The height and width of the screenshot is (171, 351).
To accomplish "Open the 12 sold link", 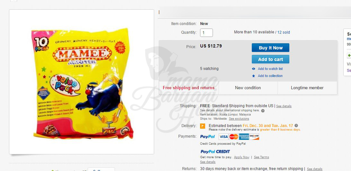I will pos(283,32).
